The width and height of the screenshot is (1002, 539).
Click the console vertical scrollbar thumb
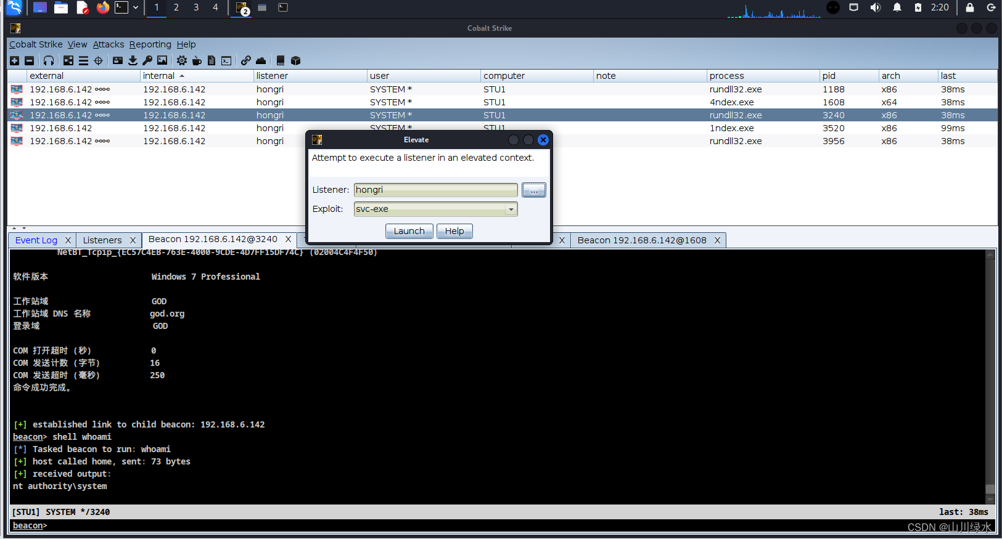point(990,490)
